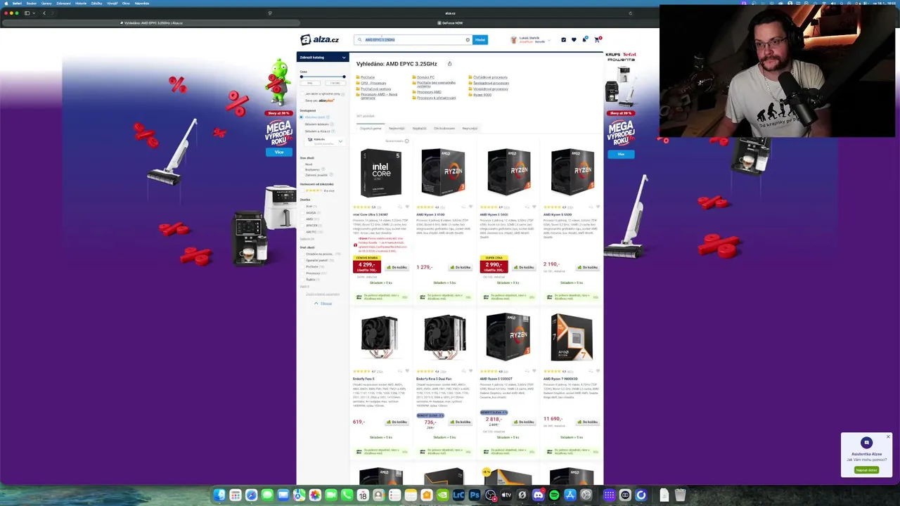This screenshot has height=506, width=900.
Task: Add AMD Ryzen 3 4100 to cart
Action: coord(461,267)
